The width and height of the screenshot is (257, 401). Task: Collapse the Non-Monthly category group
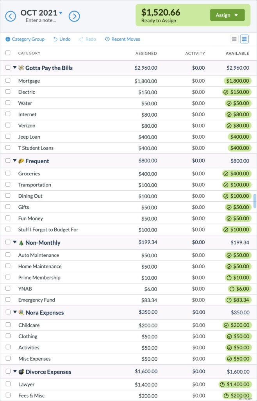coord(15,242)
